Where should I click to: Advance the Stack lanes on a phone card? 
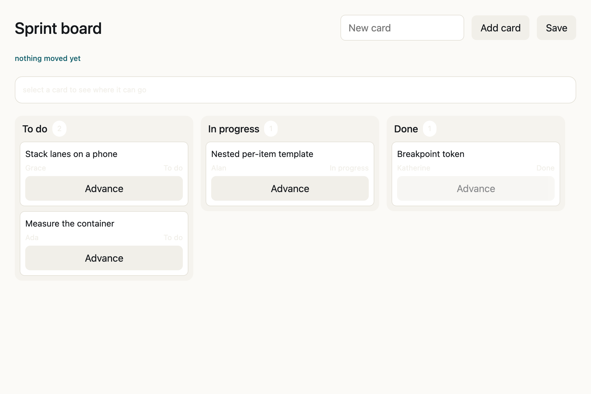(104, 188)
